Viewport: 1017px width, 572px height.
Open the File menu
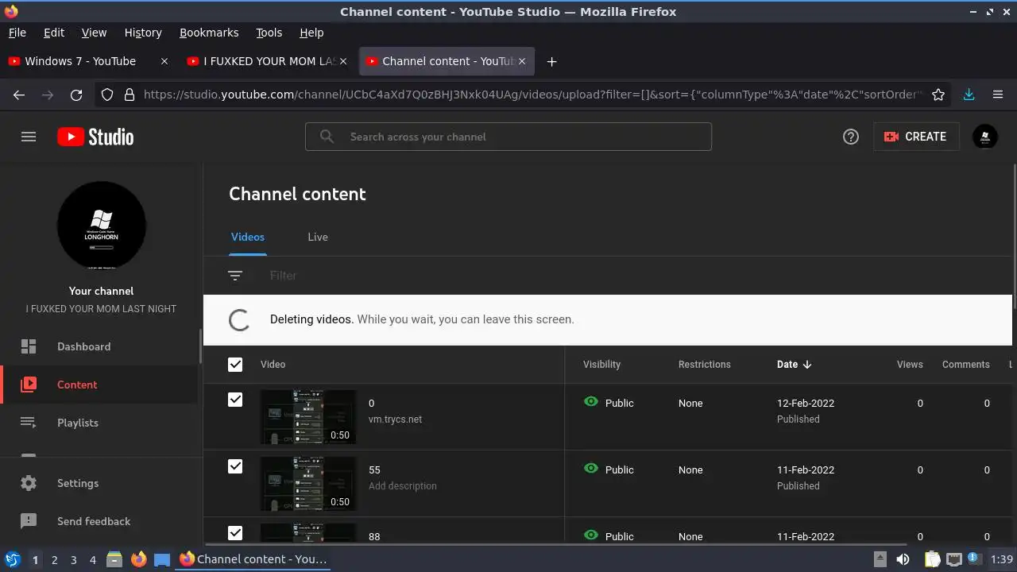(17, 33)
